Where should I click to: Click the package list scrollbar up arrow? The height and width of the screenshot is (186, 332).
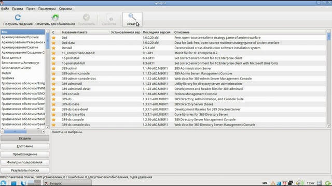coord(328,31)
